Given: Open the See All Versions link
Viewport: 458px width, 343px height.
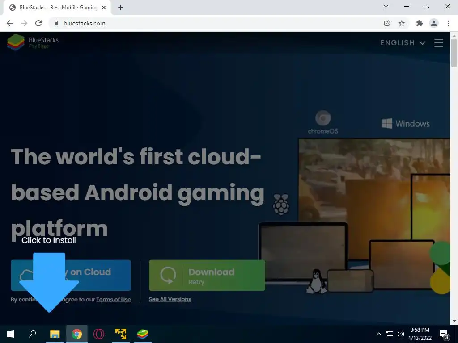Looking at the screenshot, I should pos(170,299).
